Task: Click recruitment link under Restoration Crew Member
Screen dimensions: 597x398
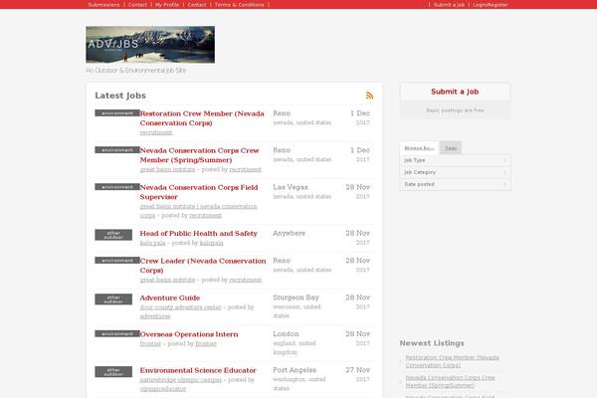Action: (x=156, y=132)
